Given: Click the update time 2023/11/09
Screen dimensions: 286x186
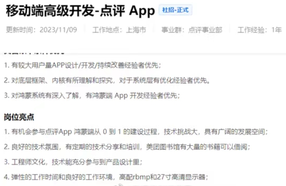Looking at the screenshot, I should coord(58,30).
